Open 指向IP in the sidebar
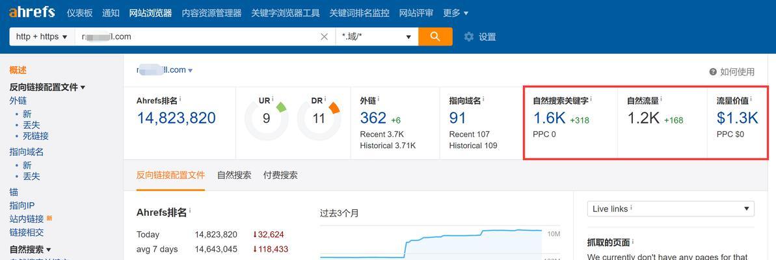Image resolution: width=776 pixels, height=260 pixels. click(x=22, y=205)
